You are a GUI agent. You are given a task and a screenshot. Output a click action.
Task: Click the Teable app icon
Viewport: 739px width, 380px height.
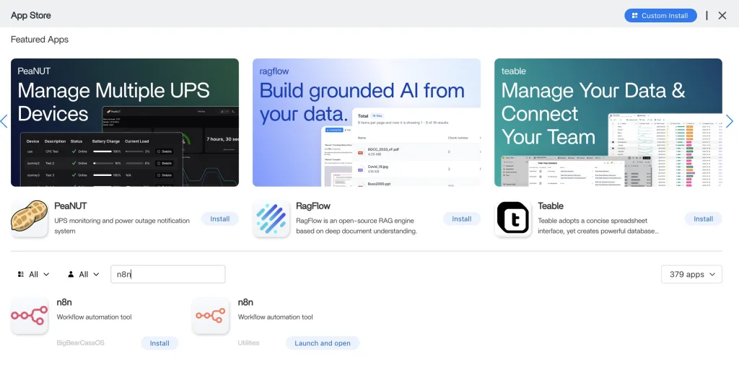point(513,219)
